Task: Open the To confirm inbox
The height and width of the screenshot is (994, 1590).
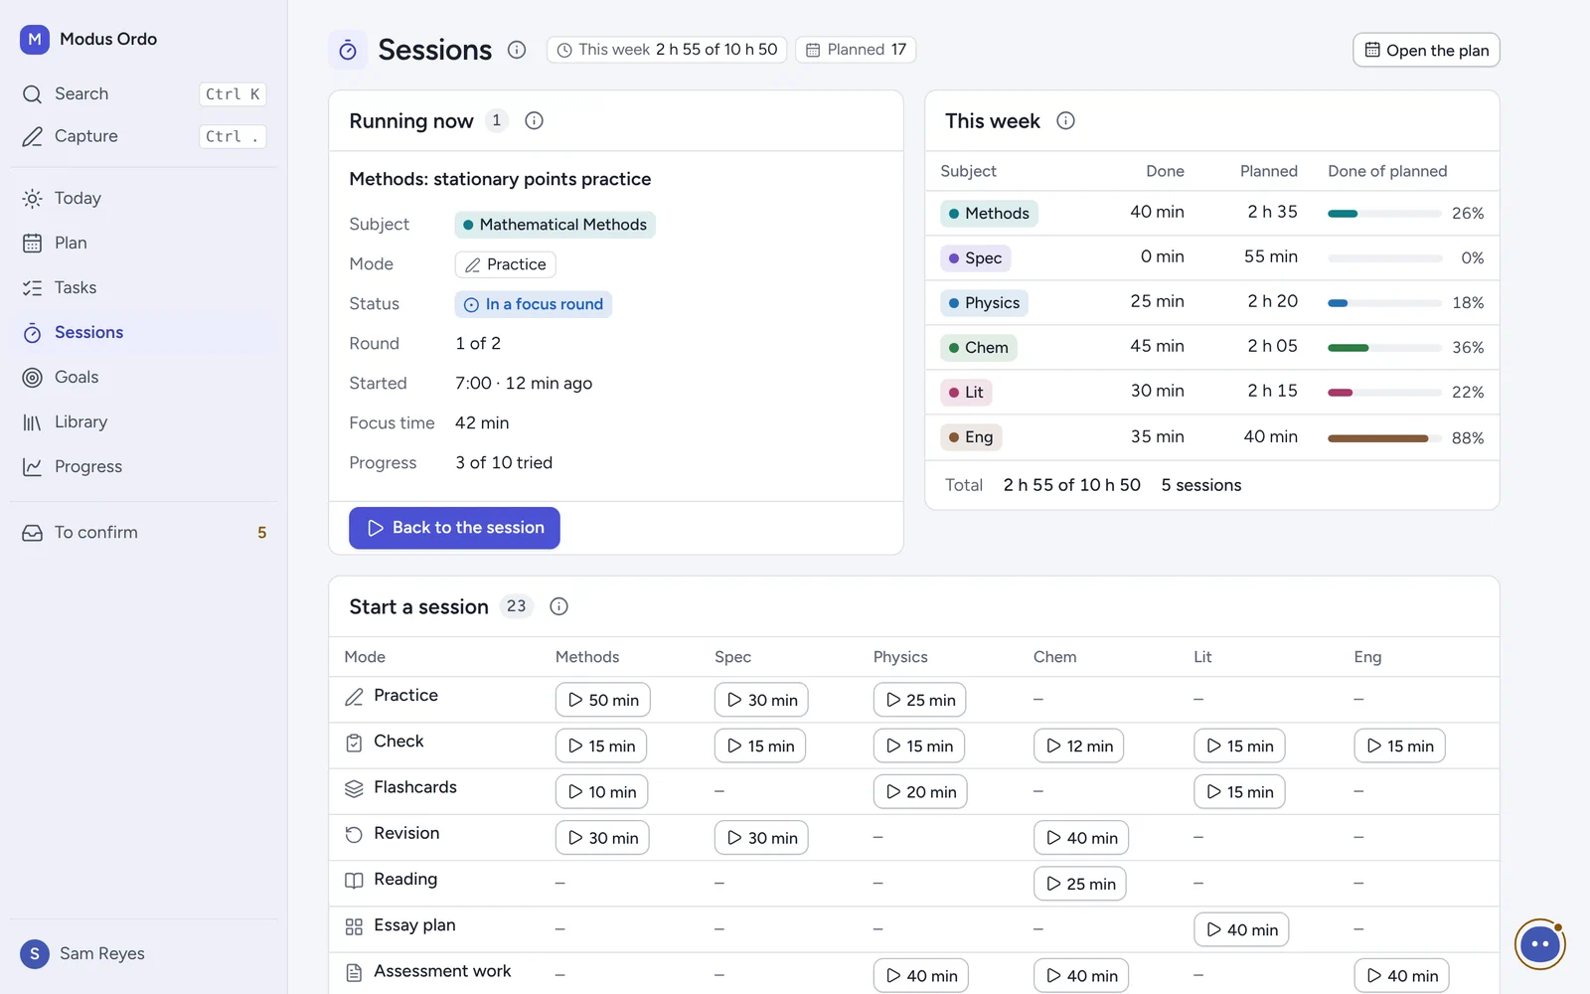Action: [144, 533]
